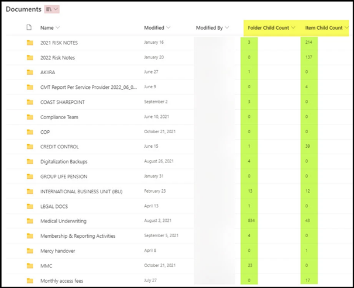Image resolution: width=354 pixels, height=288 pixels.
Task: Open the GROUP LIFE PENSION folder
Action: [64, 176]
